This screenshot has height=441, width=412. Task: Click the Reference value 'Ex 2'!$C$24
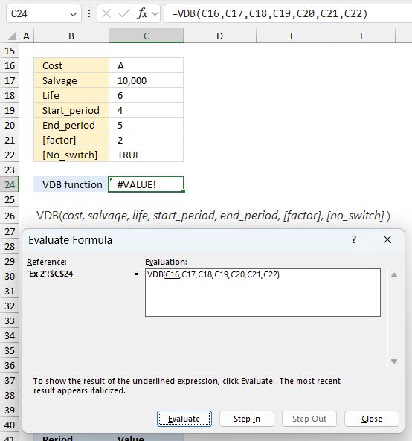(50, 274)
